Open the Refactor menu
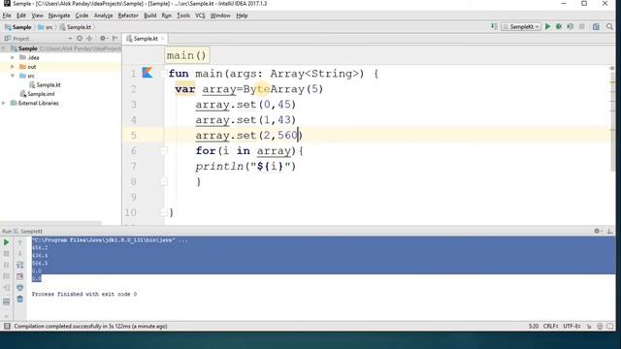621x349 pixels. 128,16
